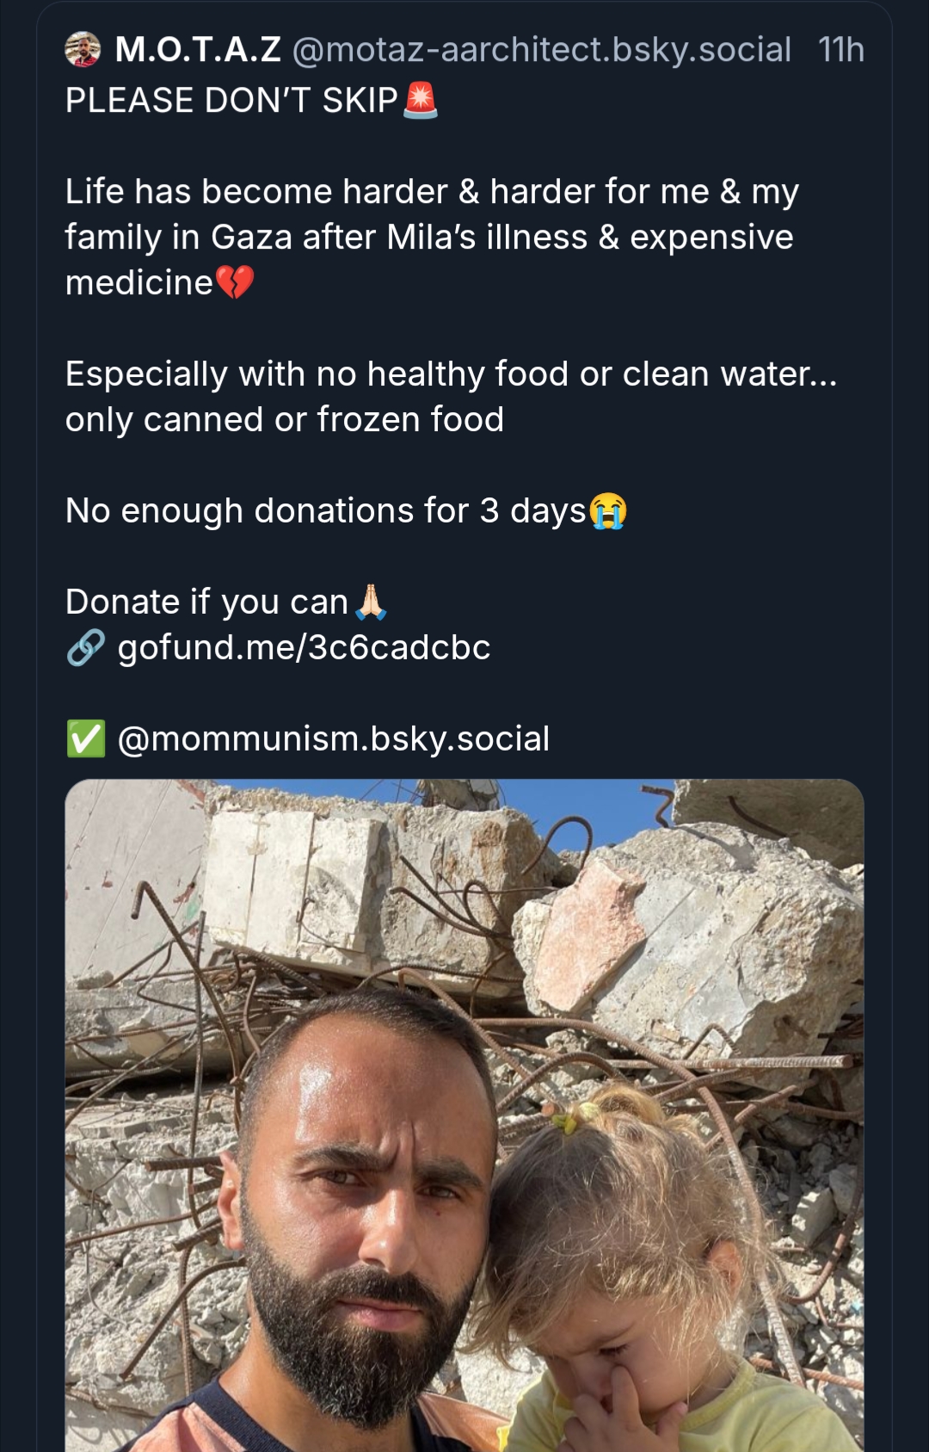Viewport: 929px width, 1452px height.
Task: Click the "only canned or frozen food" line
Action: pyautogui.click(x=284, y=420)
